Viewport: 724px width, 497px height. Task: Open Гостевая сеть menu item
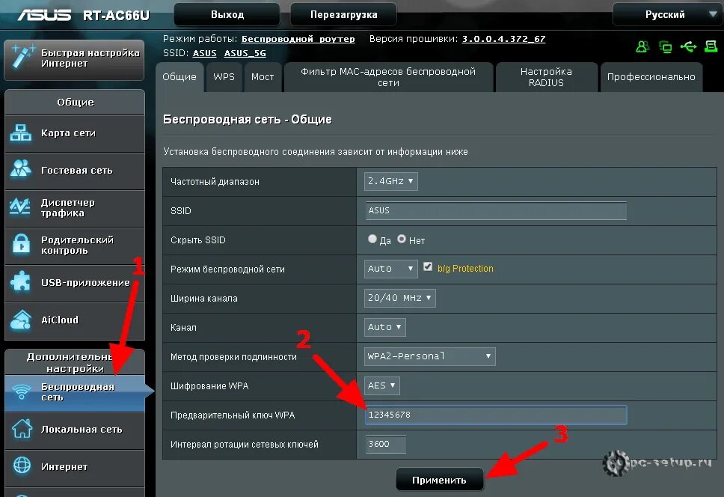click(x=75, y=171)
